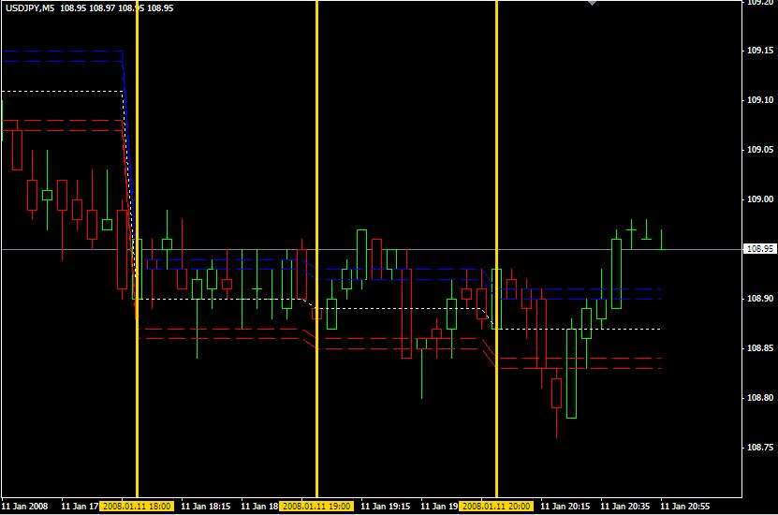Click the 108.85 price scale label
Screen dimensions: 778x515
pyautogui.click(x=760, y=347)
